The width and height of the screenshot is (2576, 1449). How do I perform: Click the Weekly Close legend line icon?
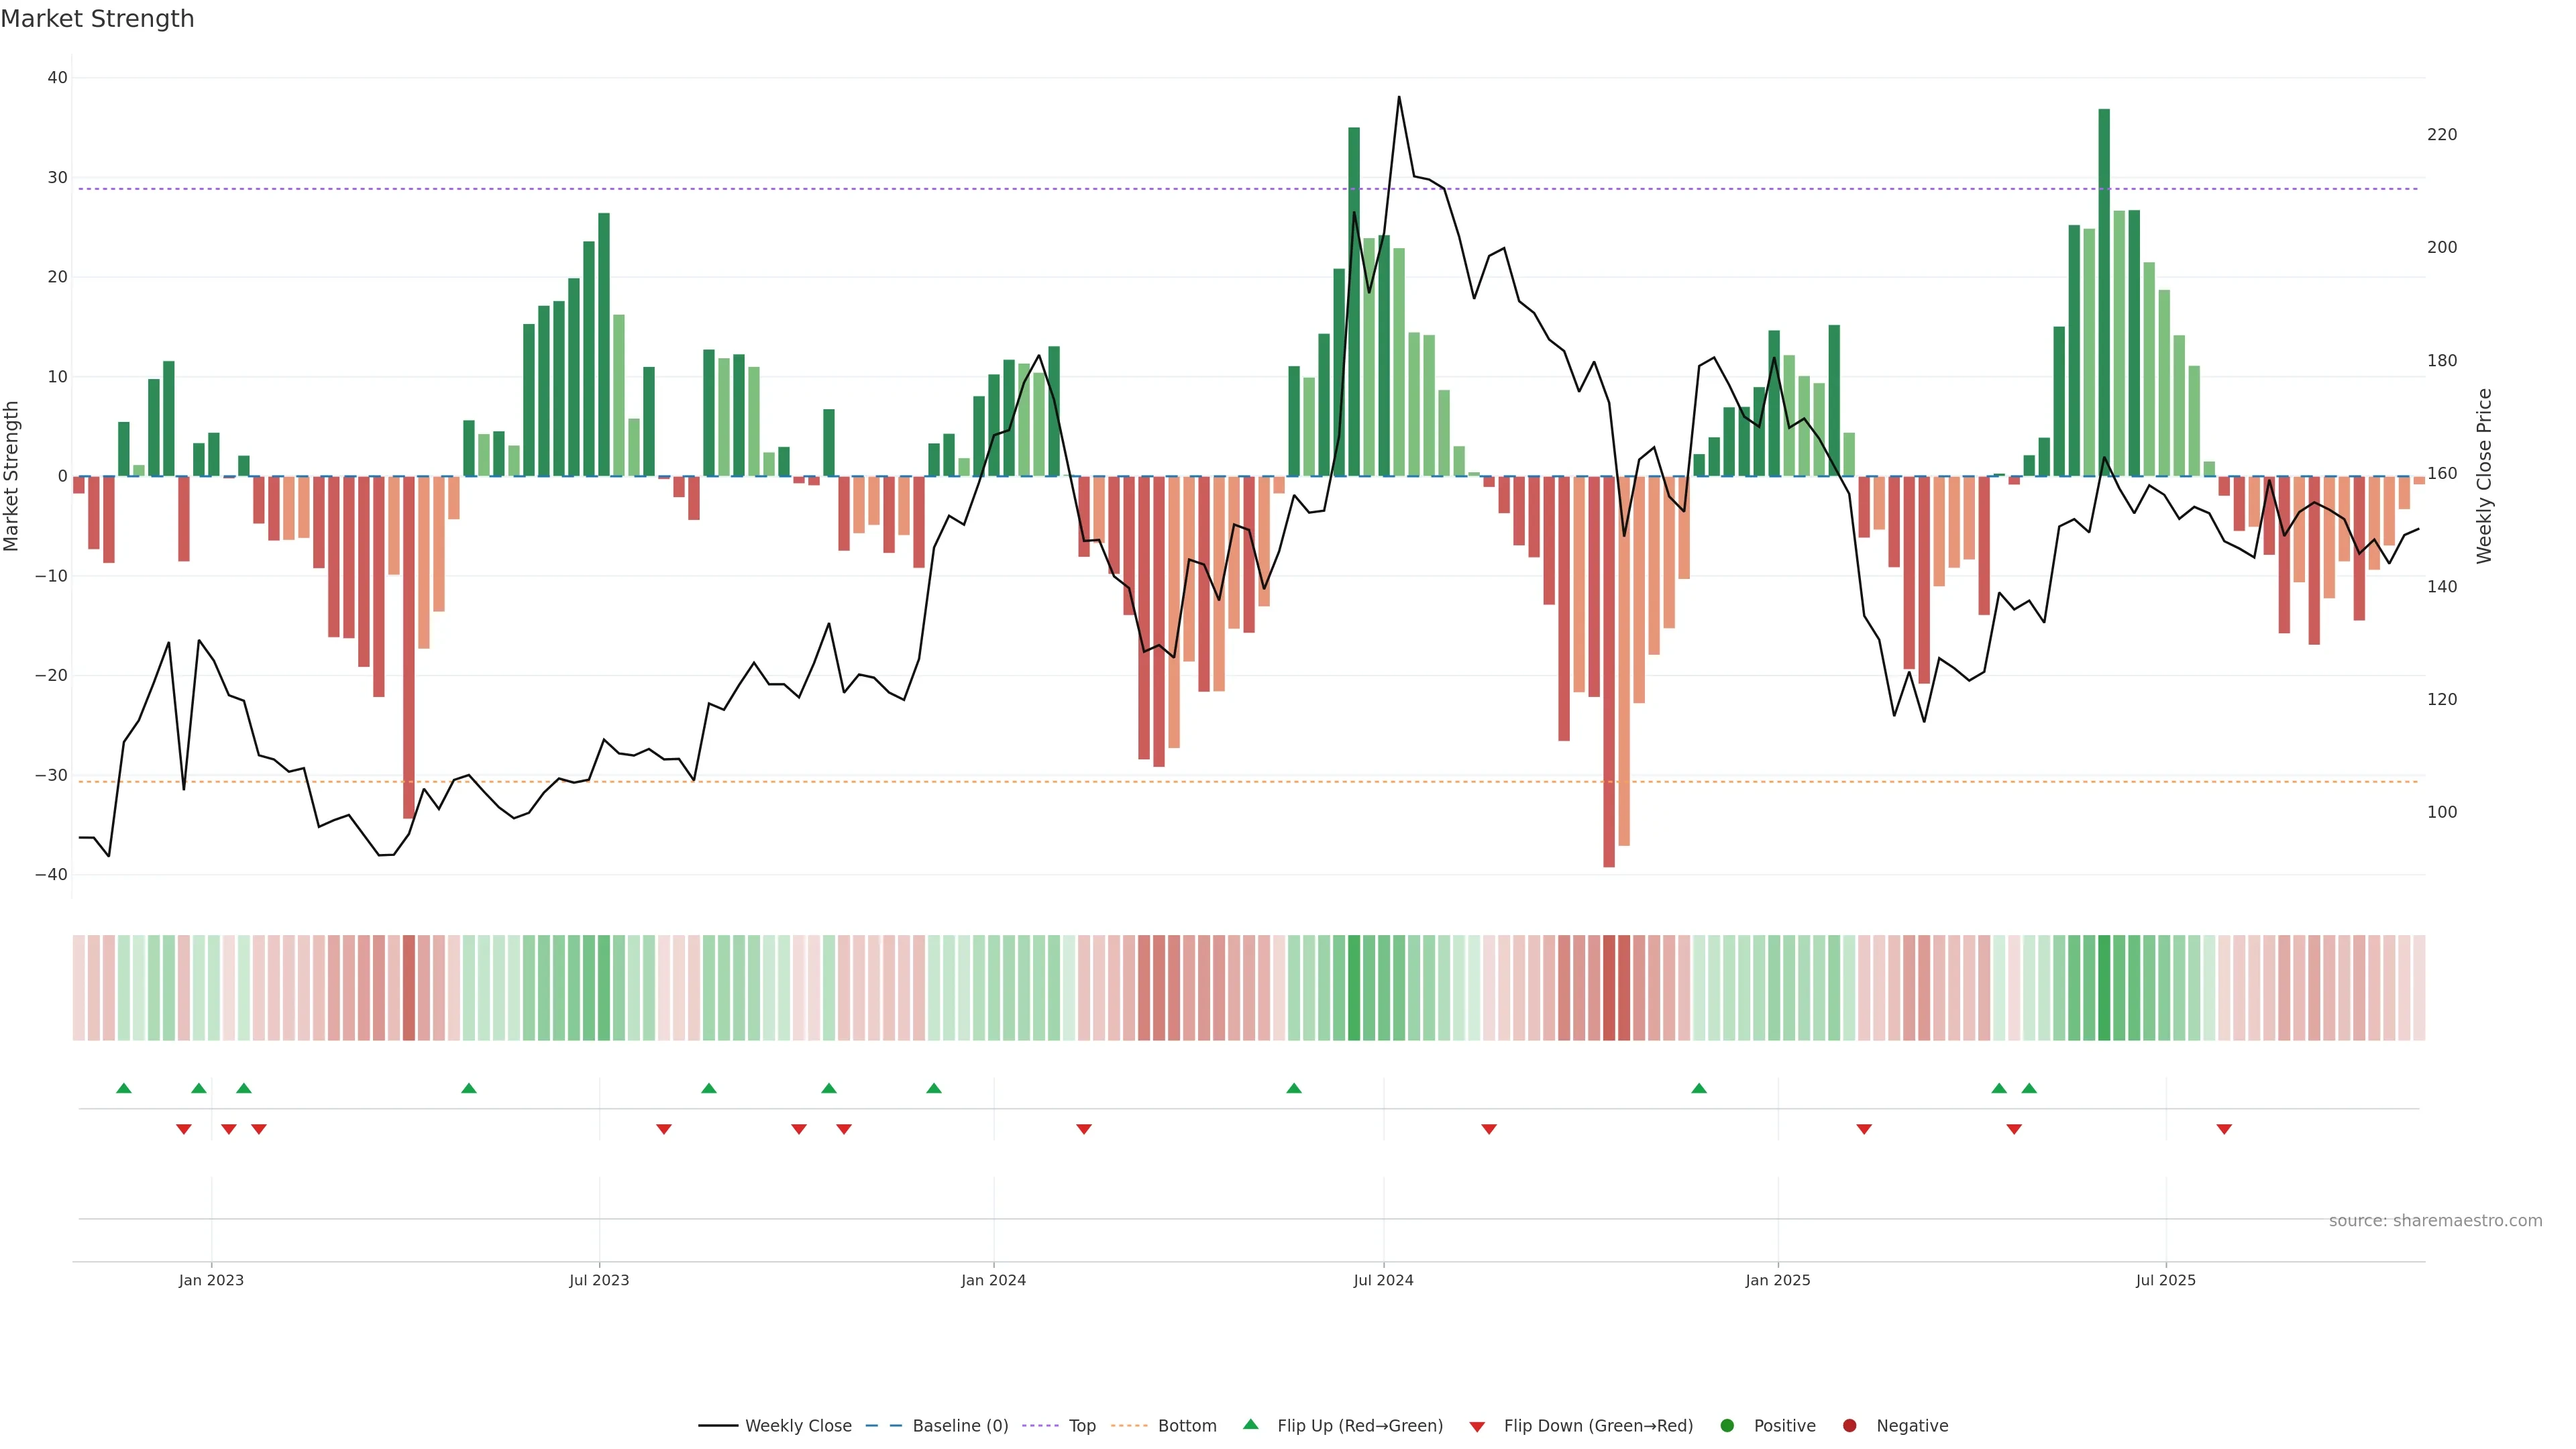click(718, 1426)
